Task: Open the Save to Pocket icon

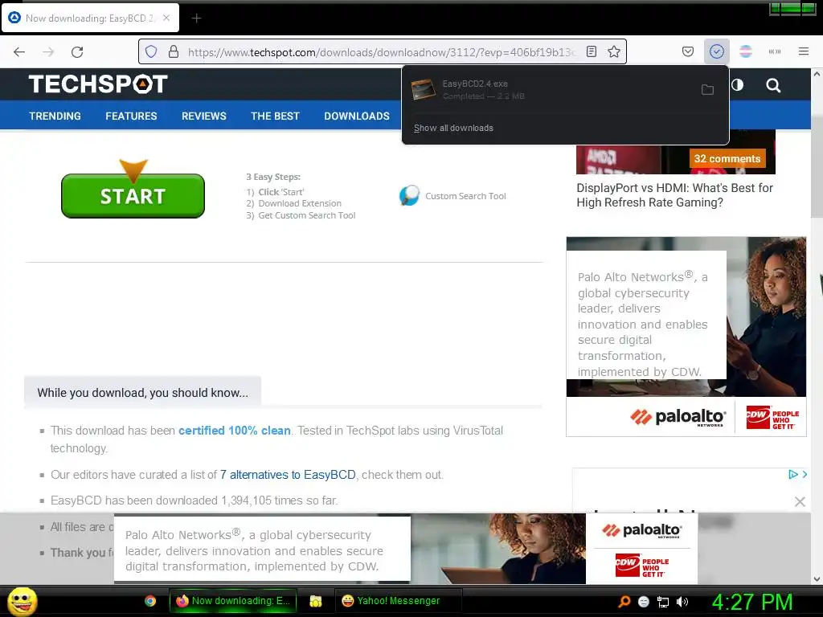Action: pos(688,51)
